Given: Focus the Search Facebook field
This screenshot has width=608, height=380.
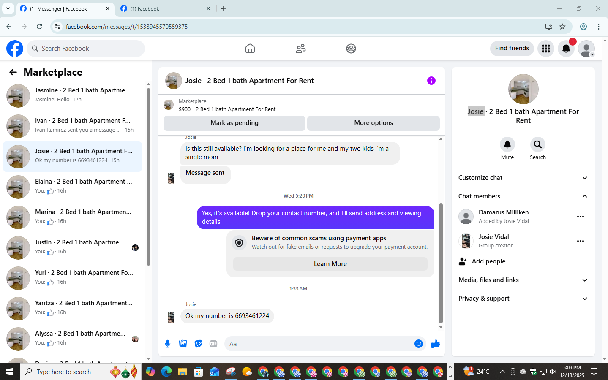Looking at the screenshot, I should 86,49.
